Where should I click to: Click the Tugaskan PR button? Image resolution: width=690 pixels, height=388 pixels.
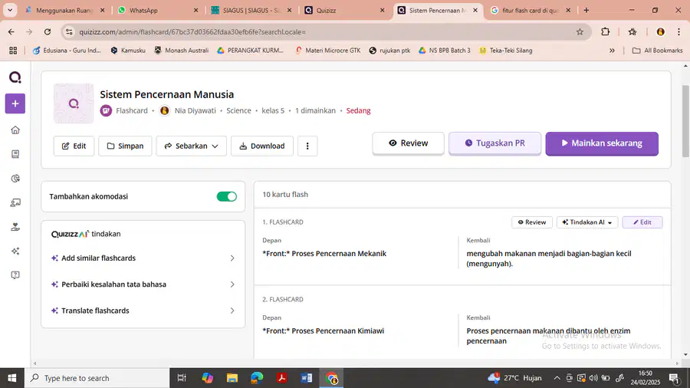click(495, 143)
